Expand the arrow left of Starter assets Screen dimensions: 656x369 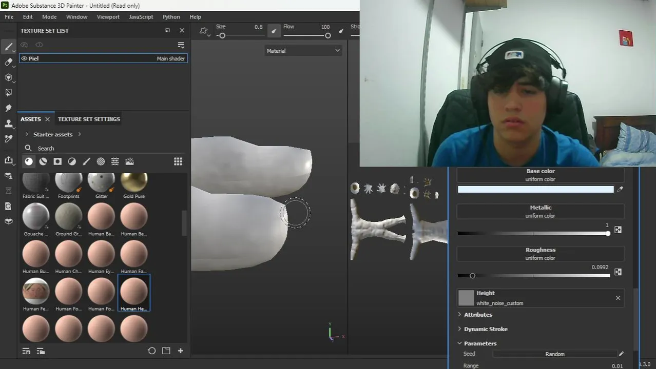27,134
